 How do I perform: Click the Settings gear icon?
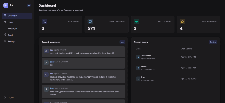pos(5,41)
